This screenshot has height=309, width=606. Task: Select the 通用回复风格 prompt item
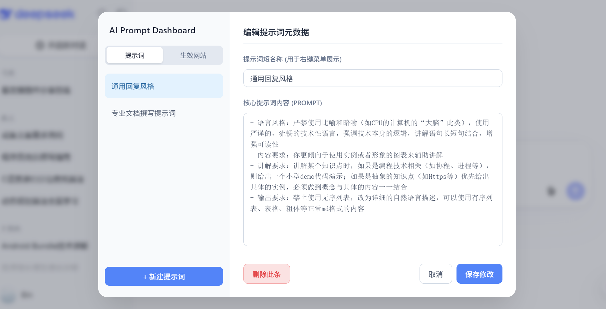pyautogui.click(x=164, y=86)
